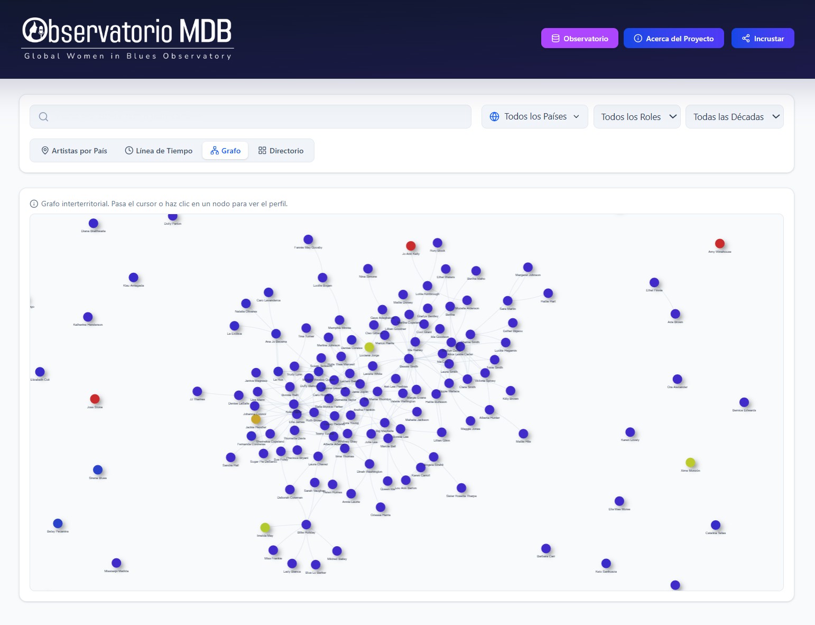Open Acerca del Proyecto page
815x625 pixels.
673,38
